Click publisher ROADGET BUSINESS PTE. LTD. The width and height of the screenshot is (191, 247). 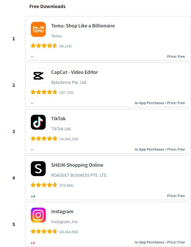click(x=79, y=175)
